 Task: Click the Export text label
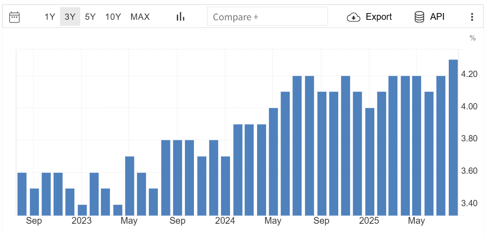[378, 17]
